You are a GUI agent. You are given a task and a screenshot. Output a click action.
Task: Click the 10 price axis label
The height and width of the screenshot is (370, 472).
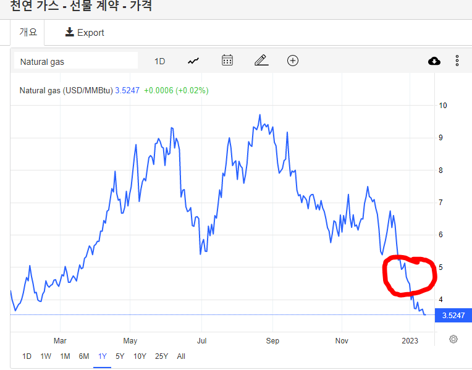click(x=443, y=106)
